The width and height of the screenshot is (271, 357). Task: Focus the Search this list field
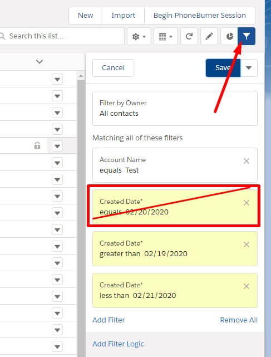[x=61, y=36]
